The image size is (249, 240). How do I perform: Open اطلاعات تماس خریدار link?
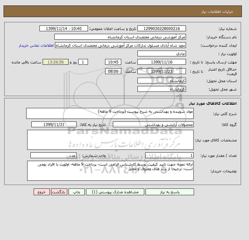pyautogui.click(x=36, y=45)
